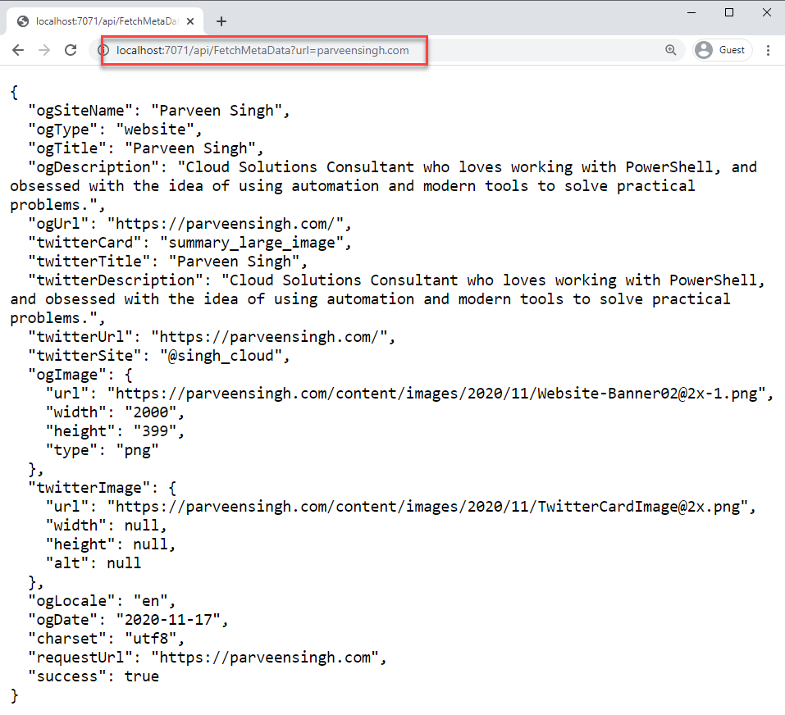Open Chrome's three-dot menu
Viewport: 785px width, 715px height.
768,50
